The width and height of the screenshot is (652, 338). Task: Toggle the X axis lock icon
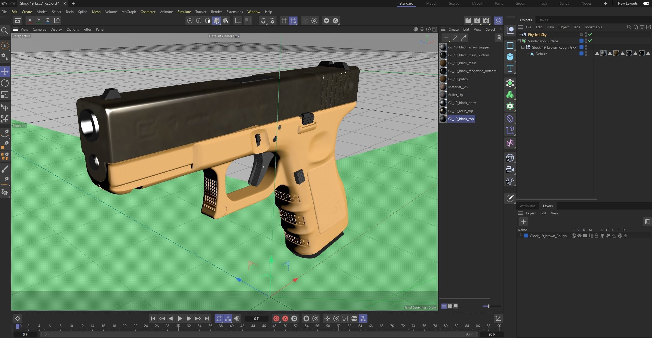tap(30, 20)
